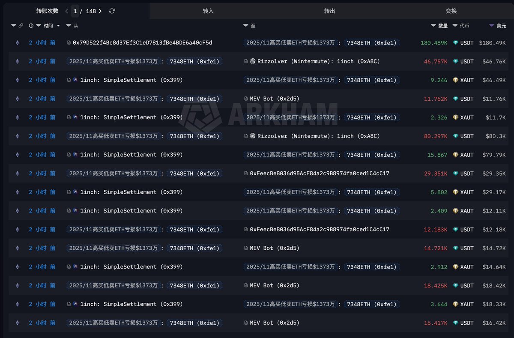Open MEV Bot (0x2d5) in the 11.762K USDT row

[275, 99]
